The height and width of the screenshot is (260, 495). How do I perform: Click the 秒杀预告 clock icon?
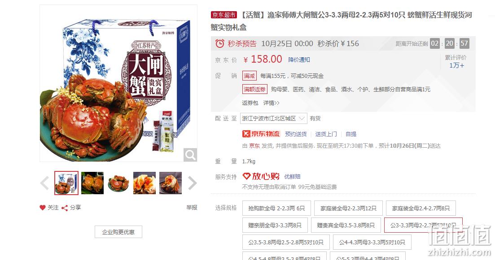pyautogui.click(x=220, y=43)
